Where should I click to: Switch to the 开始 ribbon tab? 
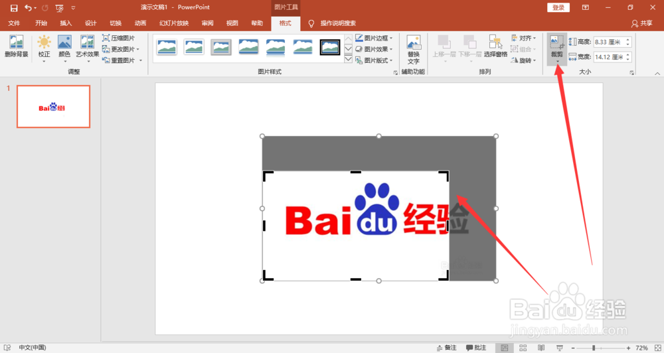tap(41, 23)
